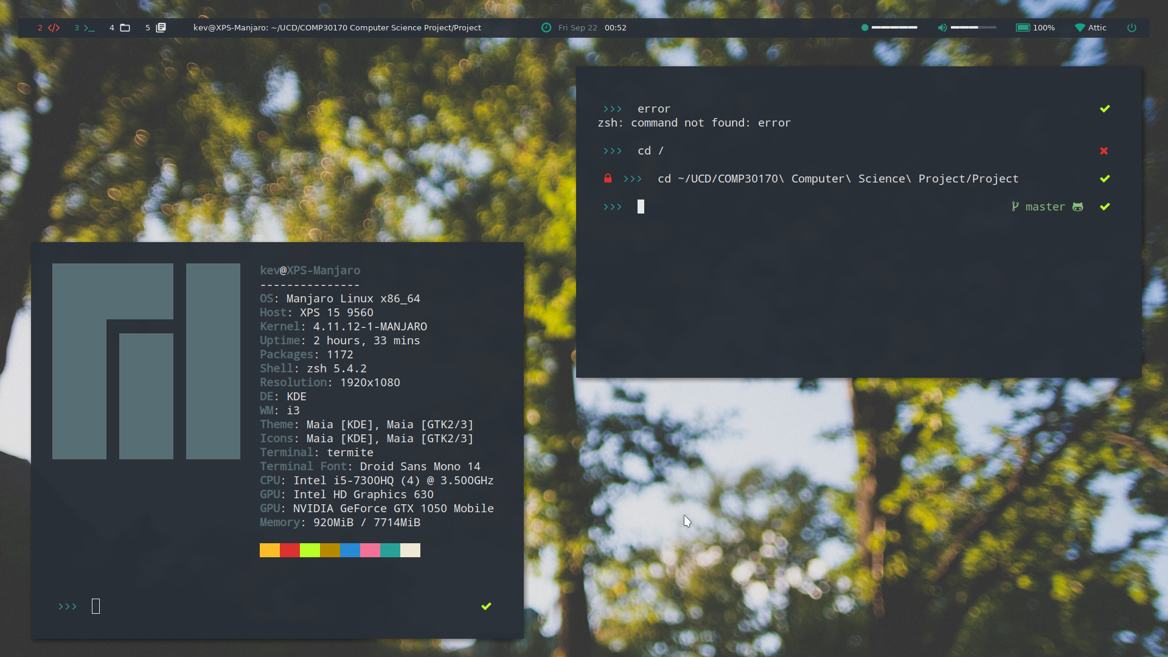Click the blue color block in neofetch

(x=350, y=551)
